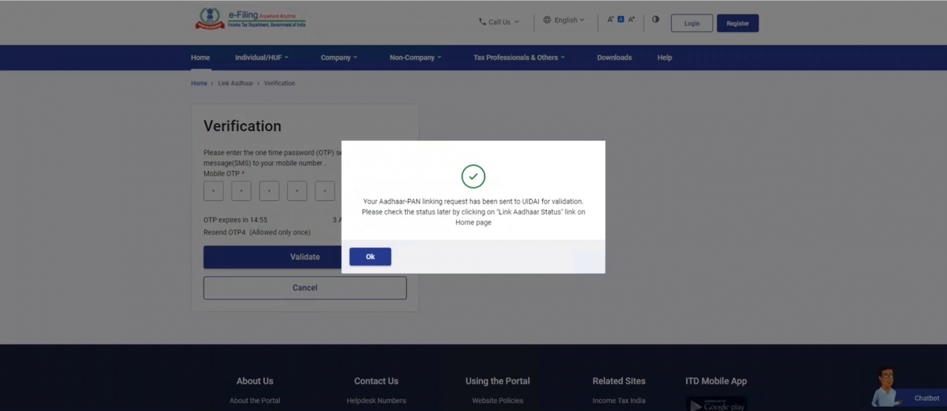947x411 pixels.
Task: Toggle the high contrast mode icon
Action: pyautogui.click(x=656, y=20)
